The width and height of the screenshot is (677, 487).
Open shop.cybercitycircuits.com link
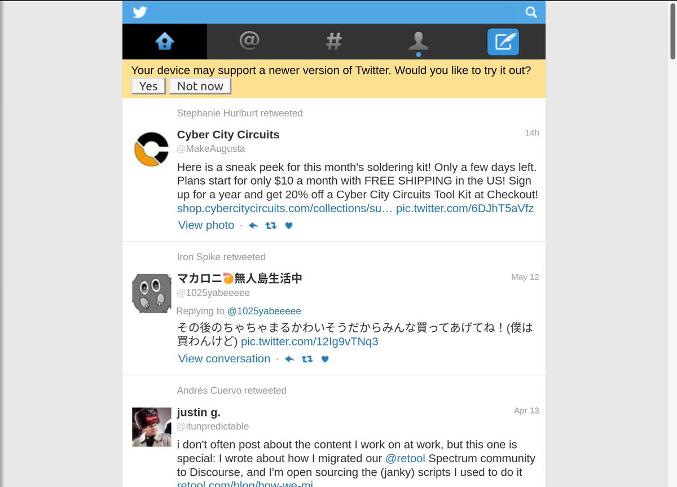(284, 208)
